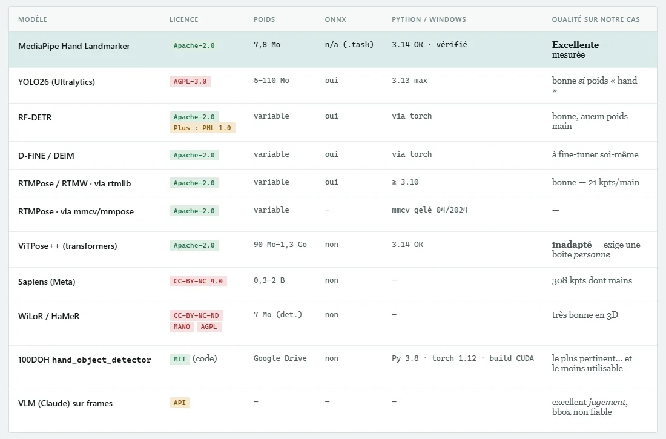
Task: Select the "90 Mo–1,3 Go" weight value
Action: 280,245
